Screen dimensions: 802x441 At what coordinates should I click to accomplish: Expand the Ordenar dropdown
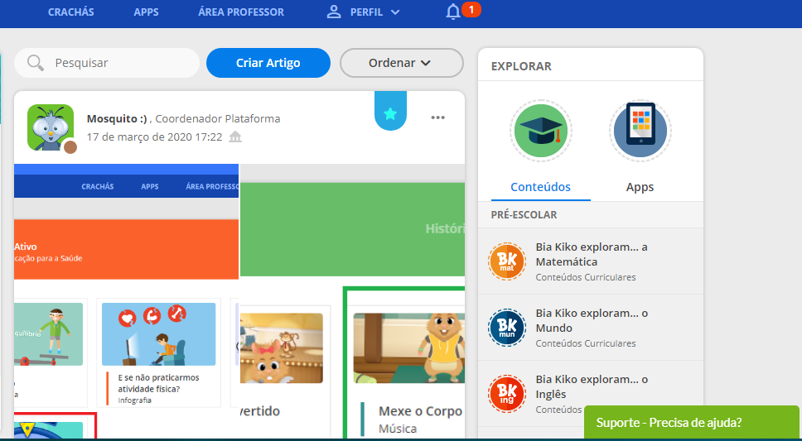coord(401,63)
